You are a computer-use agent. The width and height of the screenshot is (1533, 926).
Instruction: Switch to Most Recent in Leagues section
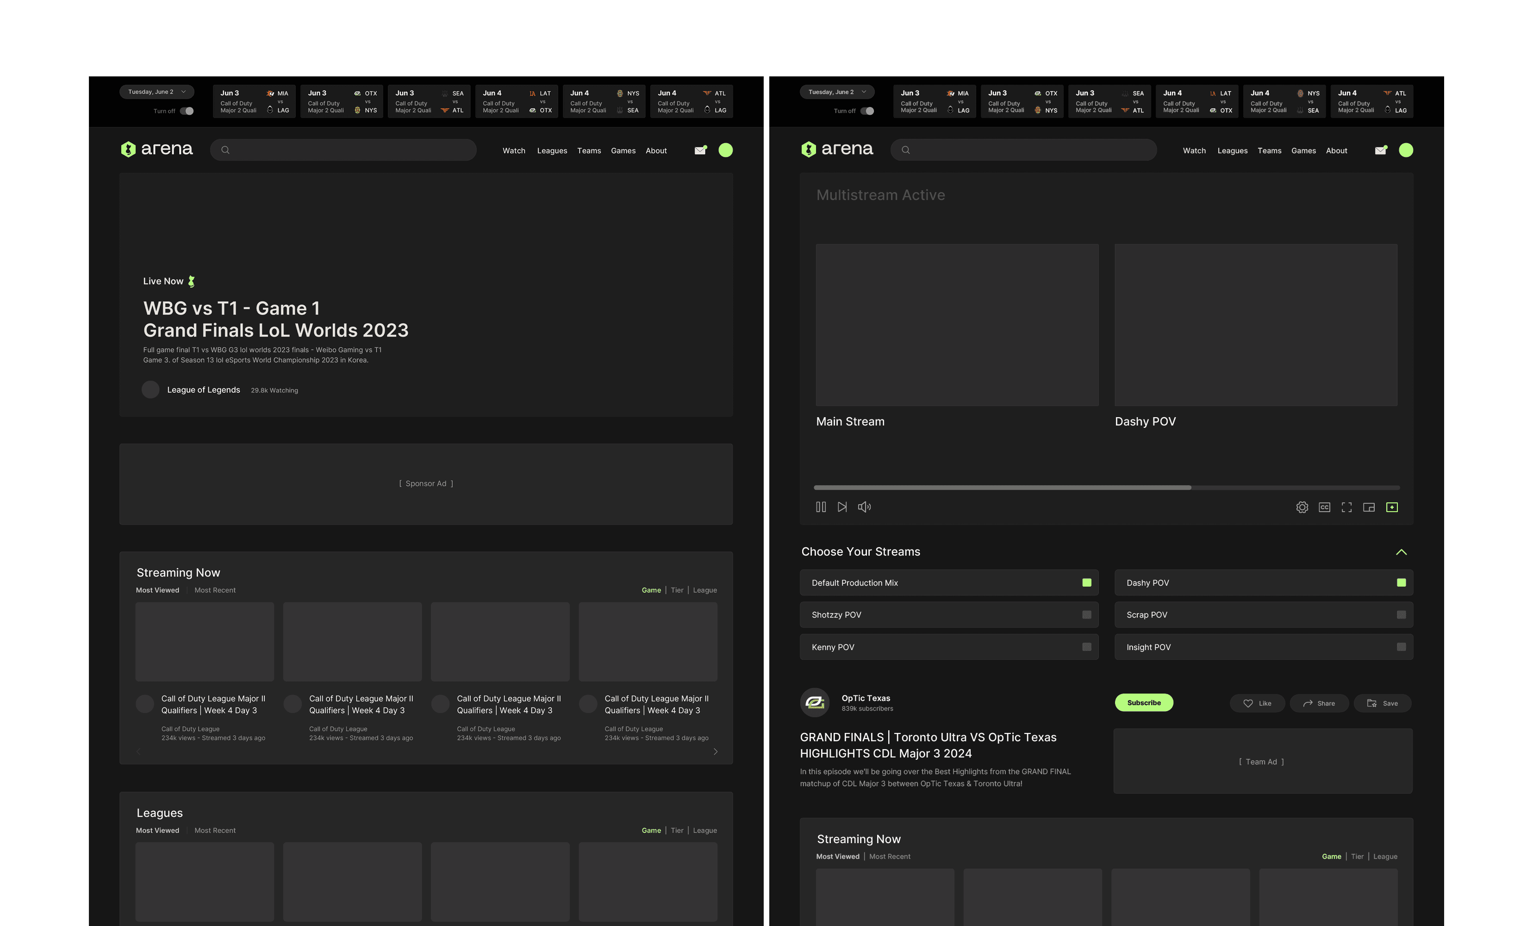pos(215,831)
